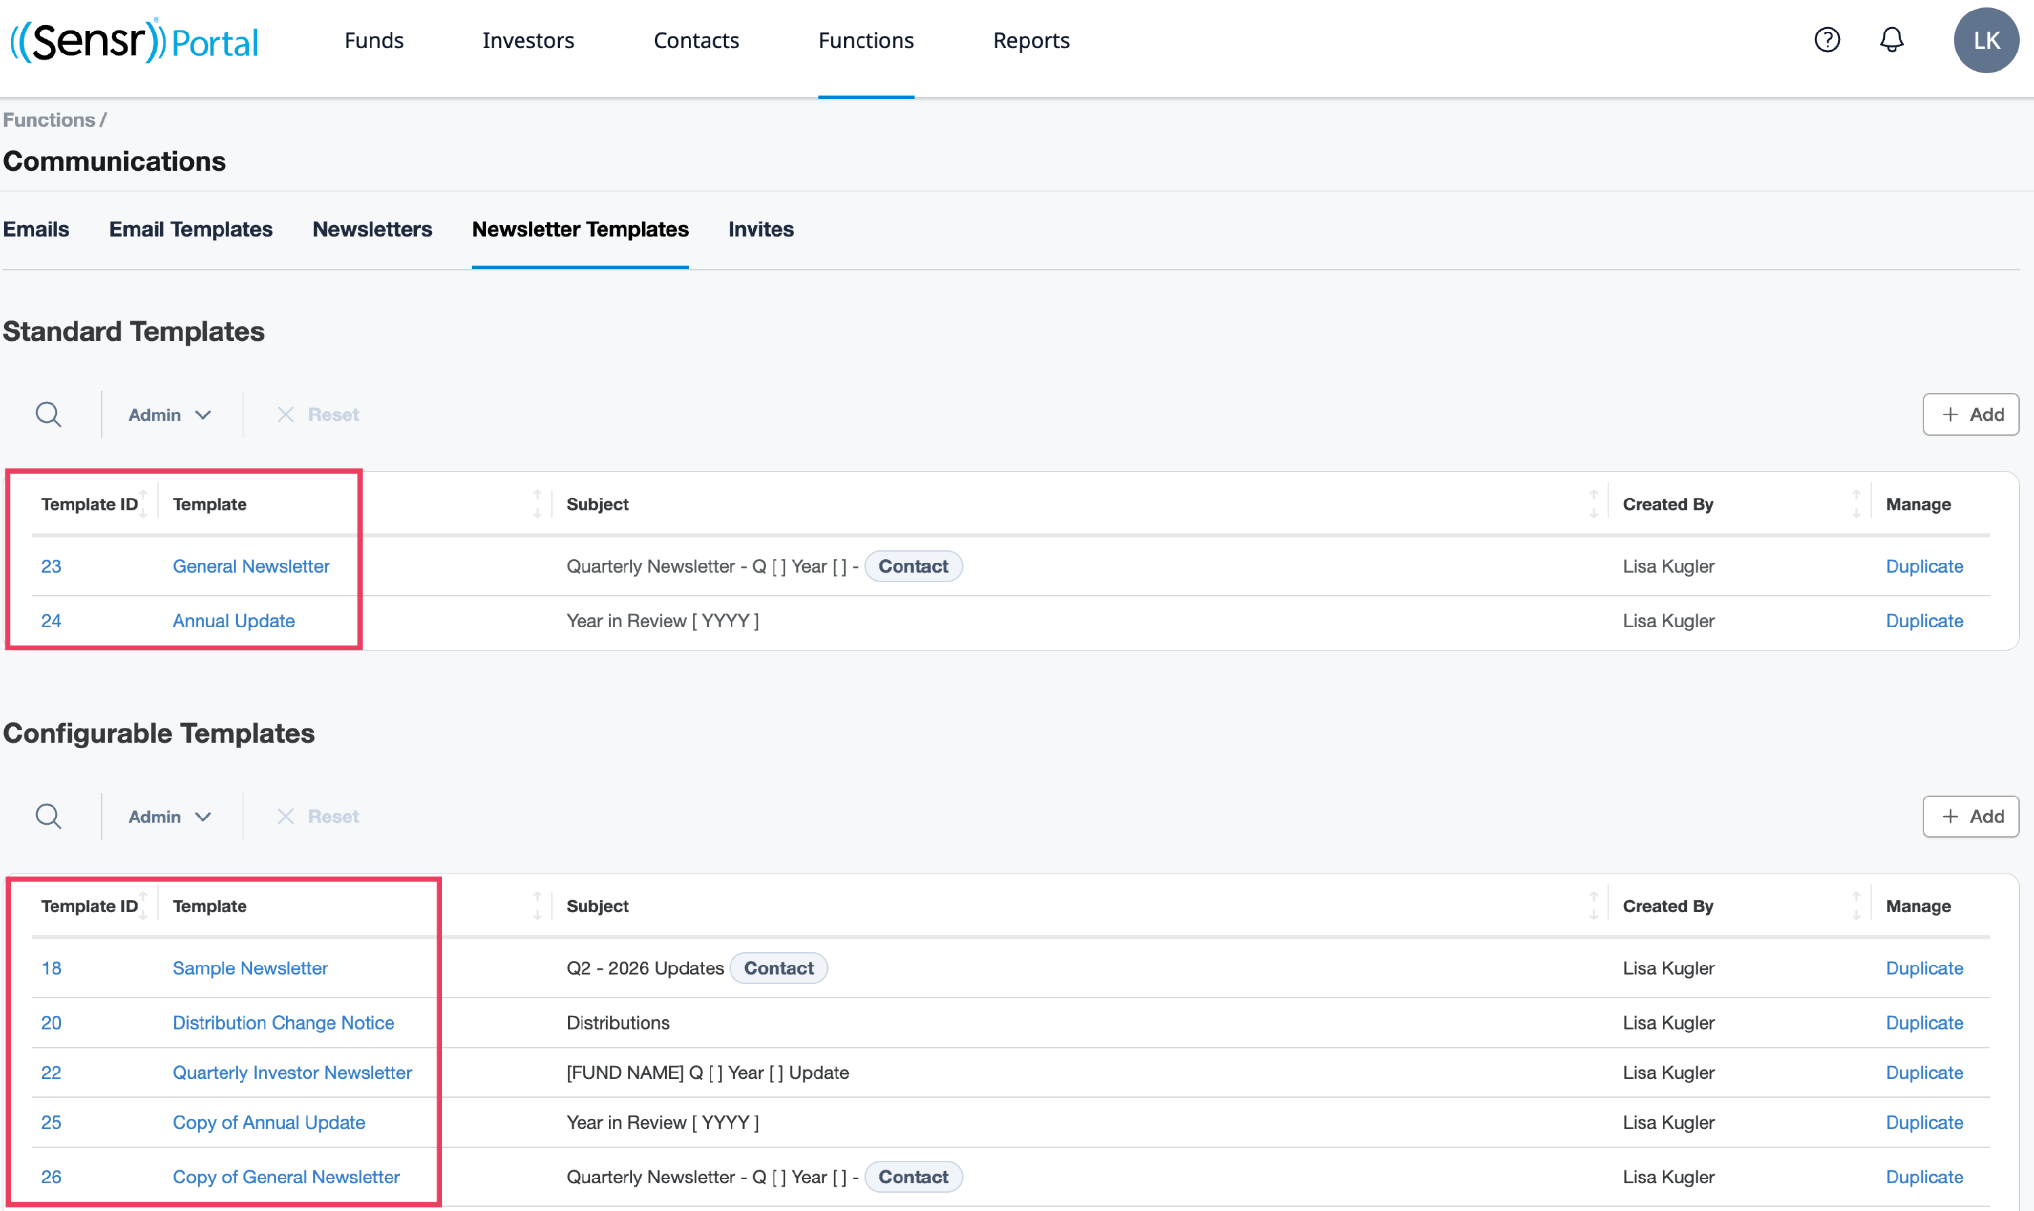Expand the Admin filter in Standard Templates

[x=169, y=415]
